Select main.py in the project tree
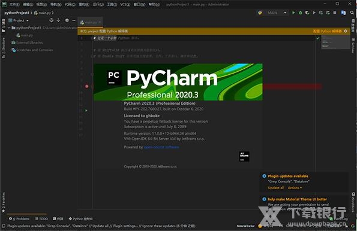The image size is (357, 231). click(25, 35)
